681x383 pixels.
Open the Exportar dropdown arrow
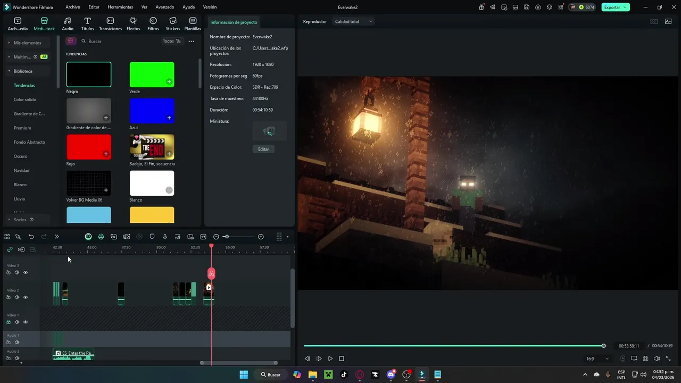point(626,7)
